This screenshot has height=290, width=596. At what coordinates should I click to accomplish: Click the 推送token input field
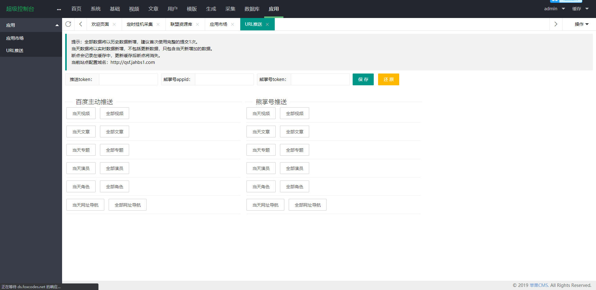coord(129,79)
